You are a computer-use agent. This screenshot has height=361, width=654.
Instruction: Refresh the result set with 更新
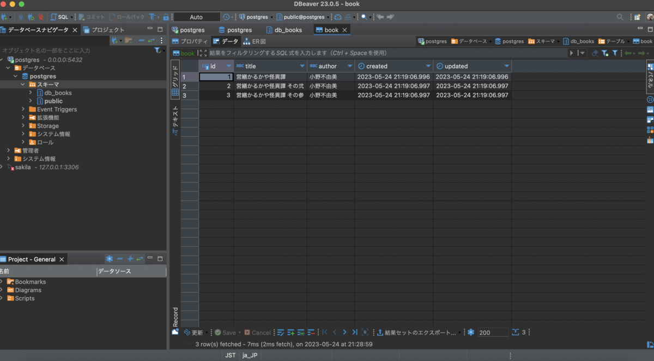[x=193, y=332]
